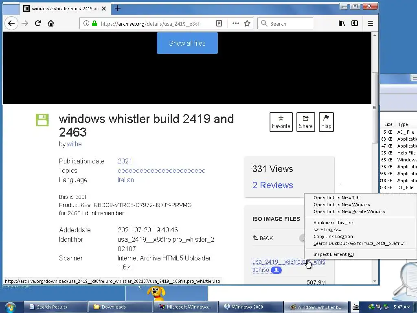The height and width of the screenshot is (313, 417).
Task: Select Save Link As...
Action: (328, 229)
